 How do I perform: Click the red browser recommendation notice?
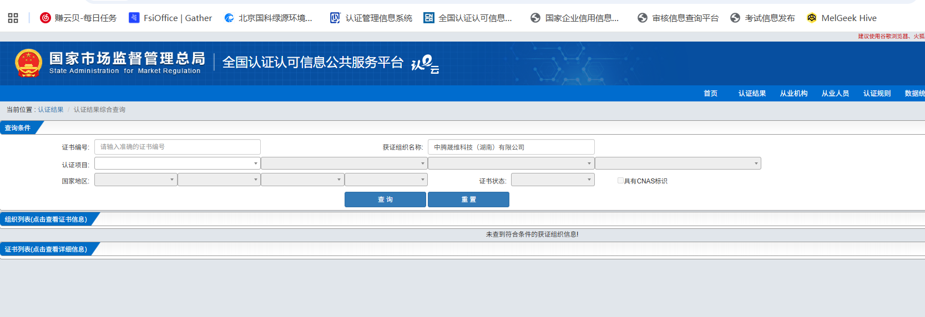click(x=891, y=36)
